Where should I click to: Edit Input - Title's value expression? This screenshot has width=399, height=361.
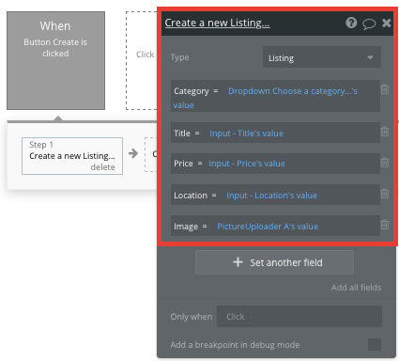pyautogui.click(x=246, y=133)
